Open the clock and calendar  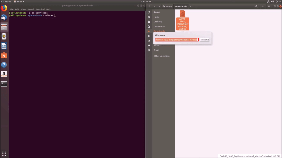[146, 2]
